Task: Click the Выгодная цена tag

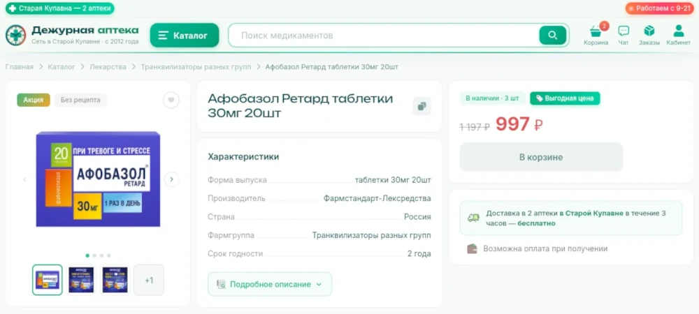Action: 565,98
